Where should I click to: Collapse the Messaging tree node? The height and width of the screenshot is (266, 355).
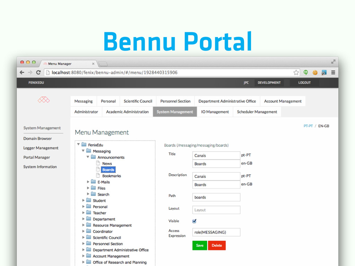point(83,151)
